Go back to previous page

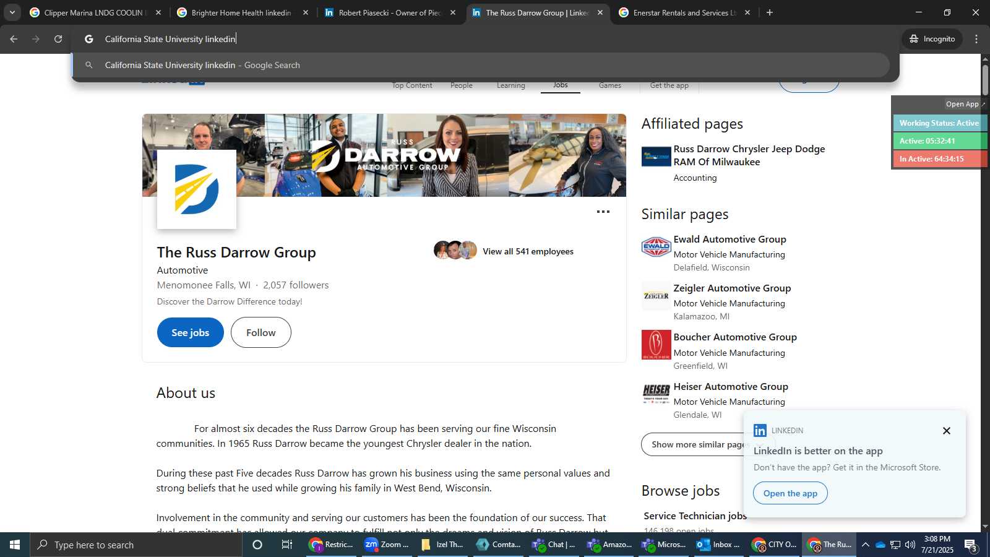pyautogui.click(x=14, y=39)
